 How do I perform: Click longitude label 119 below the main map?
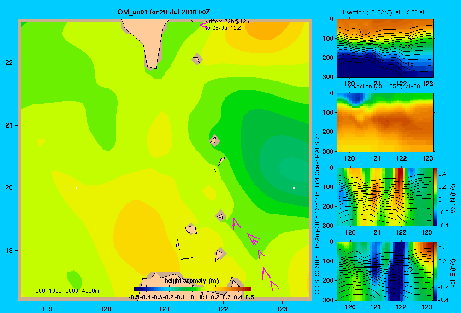coord(47,308)
